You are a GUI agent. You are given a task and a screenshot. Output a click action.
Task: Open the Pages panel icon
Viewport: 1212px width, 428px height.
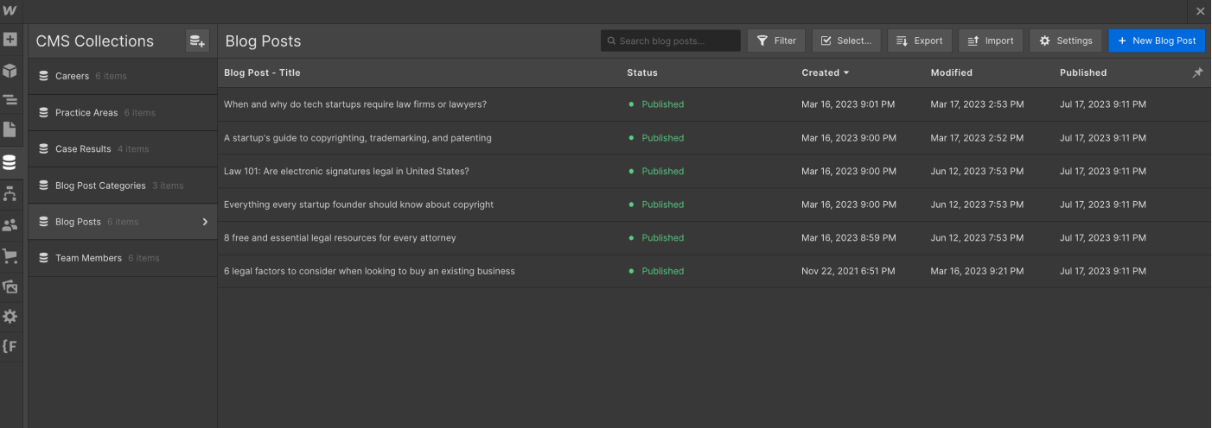(10, 130)
